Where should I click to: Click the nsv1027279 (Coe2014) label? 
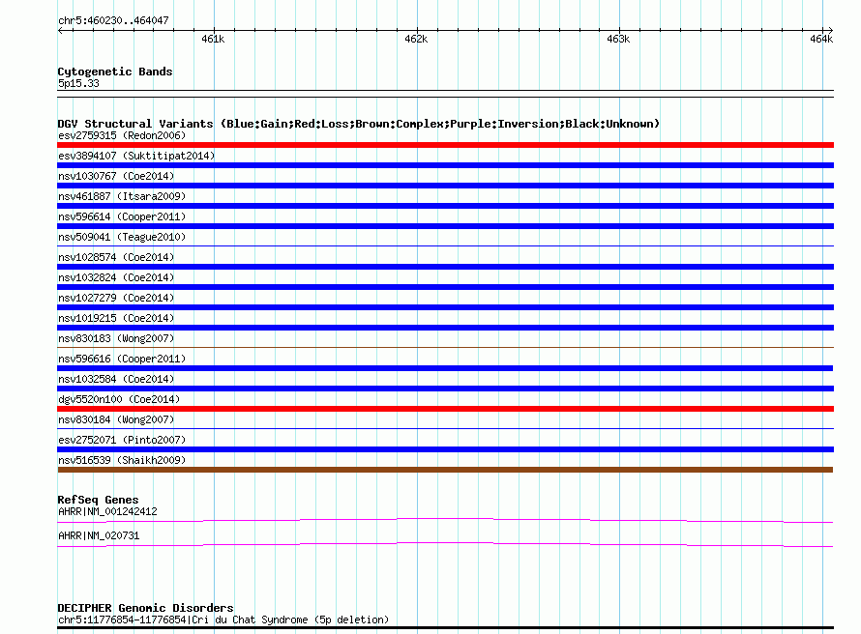pyautogui.click(x=116, y=298)
